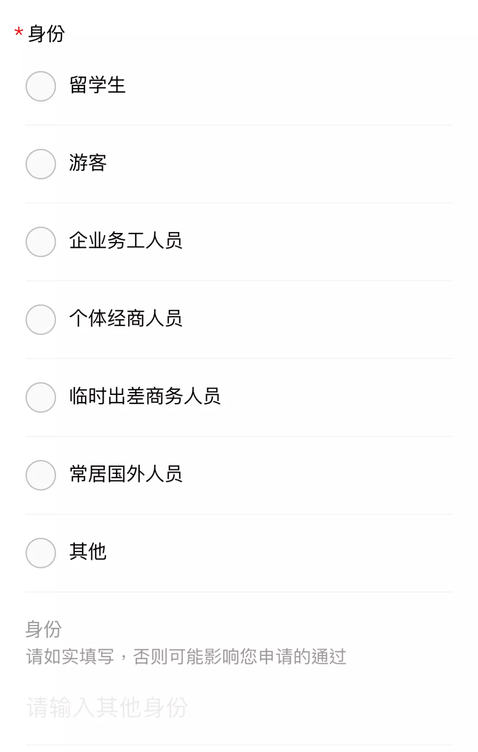Choose the 常居国外人员 radio circle
Image resolution: width=478 pixels, height=752 pixels.
point(41,475)
